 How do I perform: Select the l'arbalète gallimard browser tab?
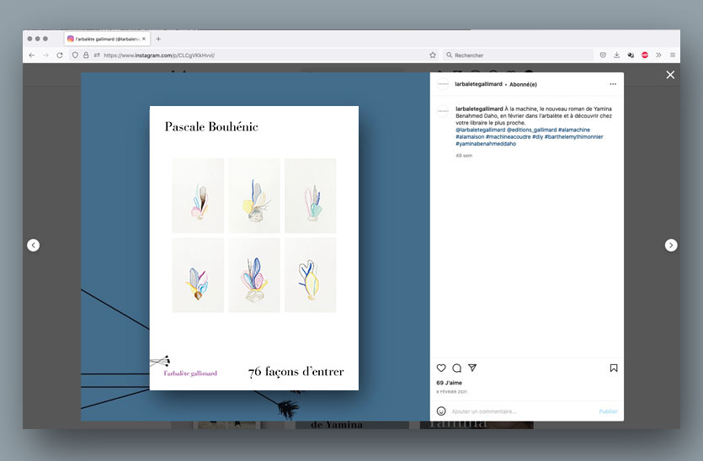tap(105, 39)
